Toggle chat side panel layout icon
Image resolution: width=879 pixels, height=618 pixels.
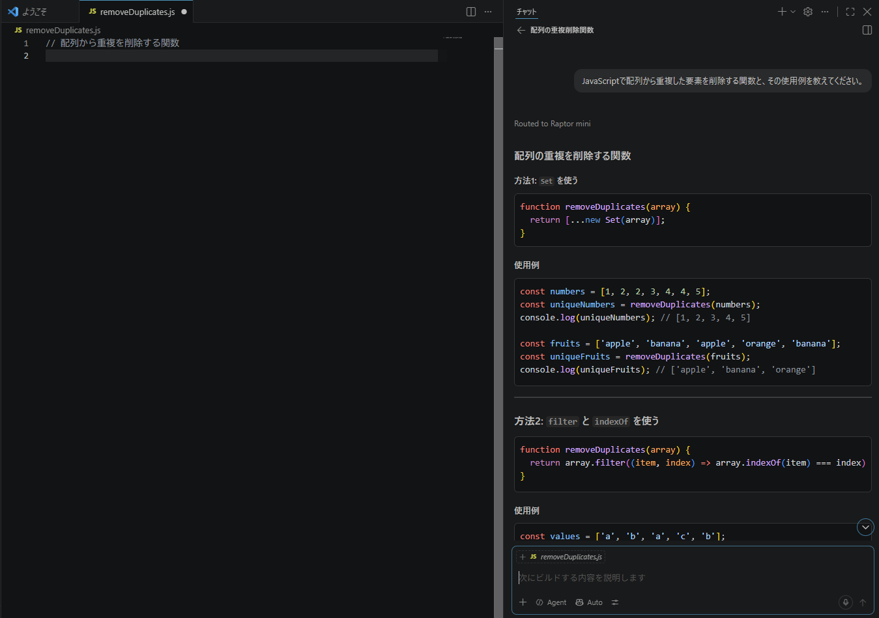[867, 30]
